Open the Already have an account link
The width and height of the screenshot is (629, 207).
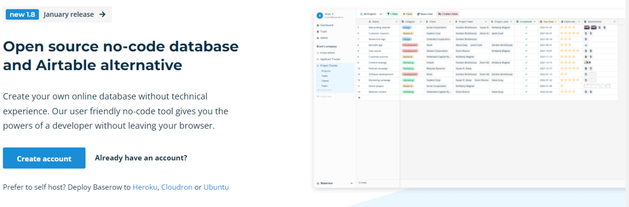click(x=141, y=158)
